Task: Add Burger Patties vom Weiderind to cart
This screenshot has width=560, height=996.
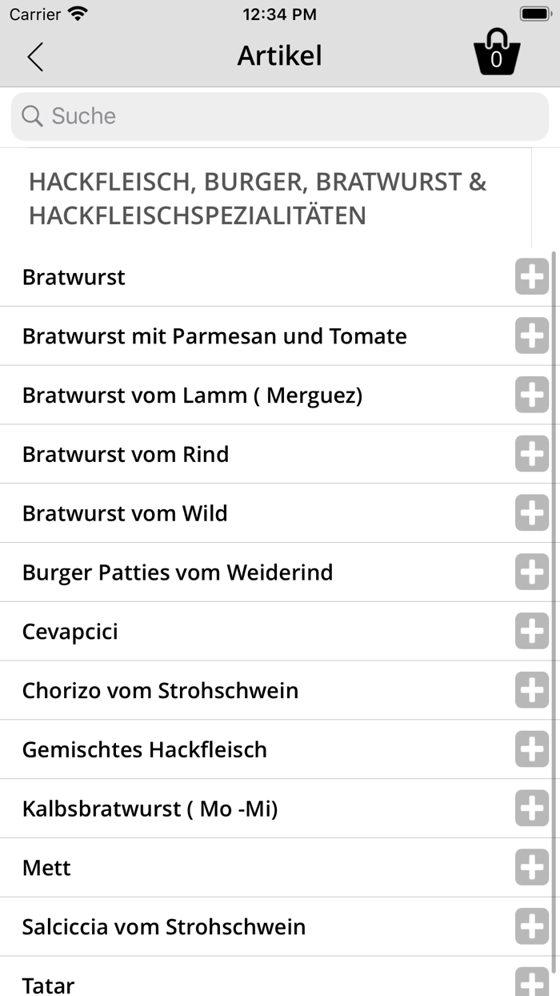Action: coord(531,572)
